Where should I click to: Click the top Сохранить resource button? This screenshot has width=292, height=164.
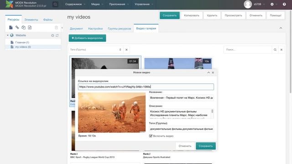pos(170,15)
